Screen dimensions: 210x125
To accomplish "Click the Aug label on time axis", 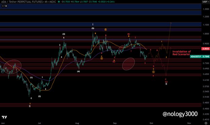I will click(x=77, y=123).
